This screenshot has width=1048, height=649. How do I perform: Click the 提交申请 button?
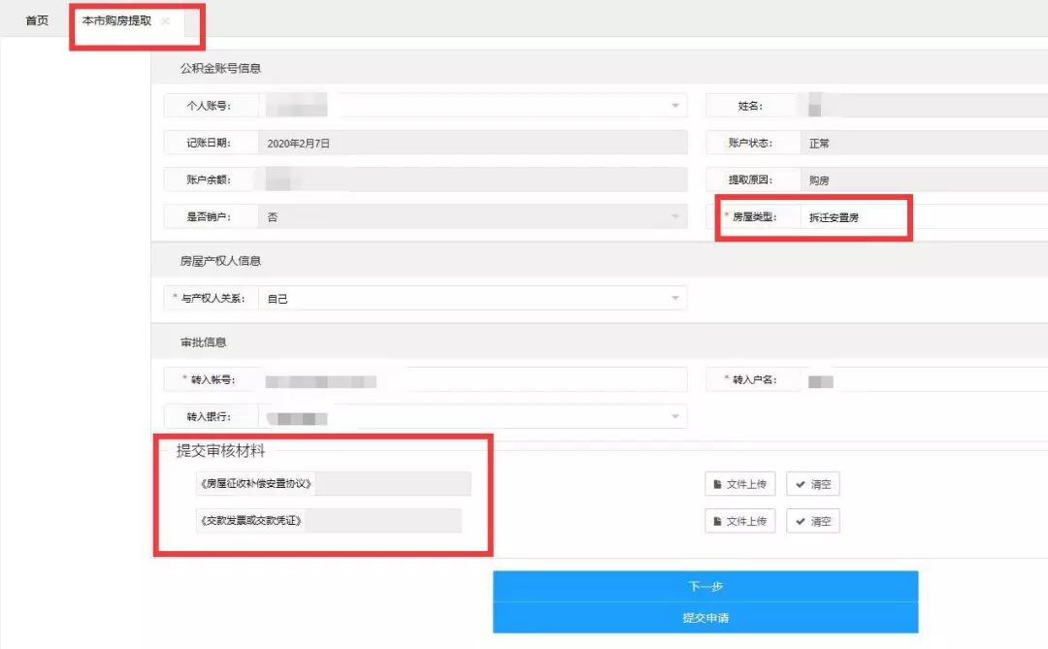(704, 619)
